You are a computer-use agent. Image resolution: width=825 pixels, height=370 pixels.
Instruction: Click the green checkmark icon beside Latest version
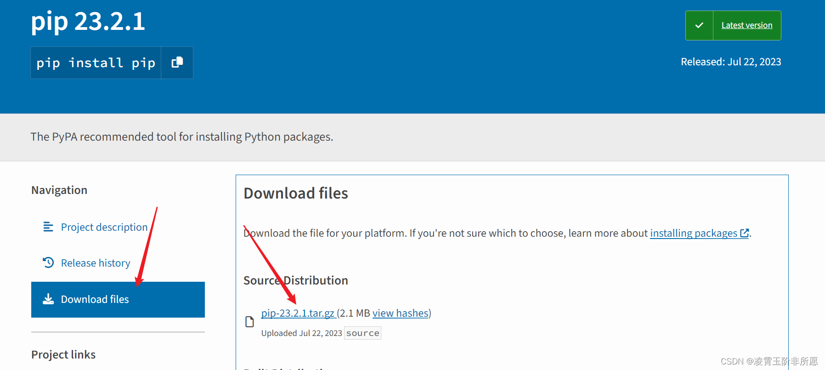tap(699, 25)
